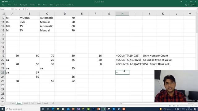Click the Select All corner triangle

pyautogui.click(x=3, y=14)
